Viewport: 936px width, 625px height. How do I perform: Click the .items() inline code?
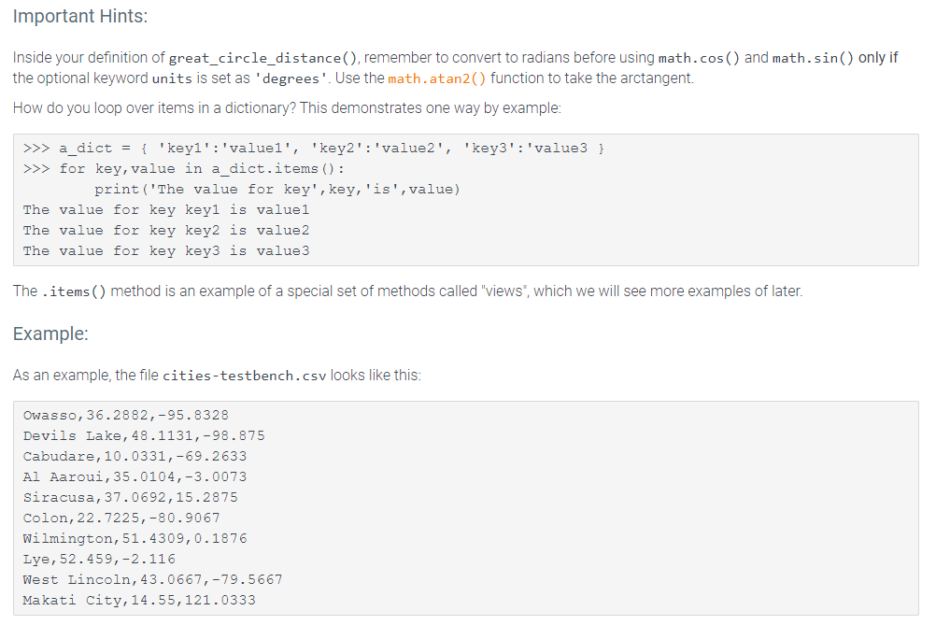click(74, 291)
